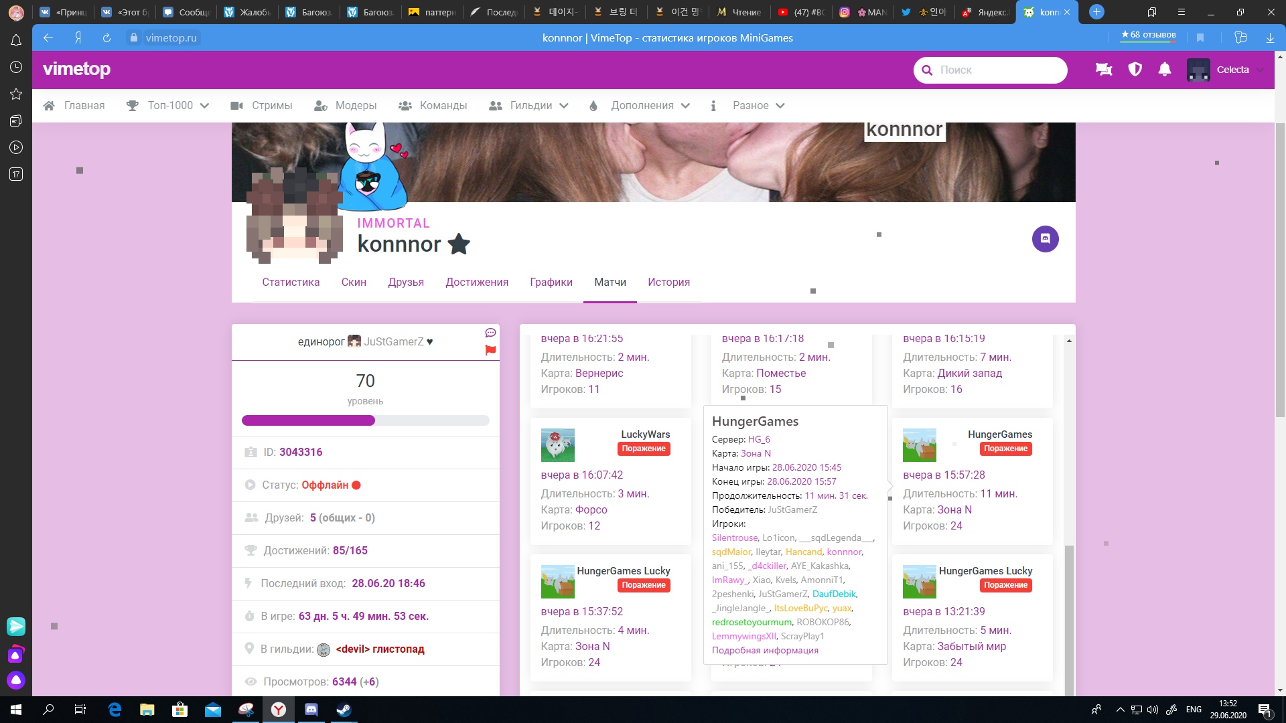This screenshot has height=723, width=1286.
Task: Open Discord from Windows taskbar
Action: click(x=311, y=710)
